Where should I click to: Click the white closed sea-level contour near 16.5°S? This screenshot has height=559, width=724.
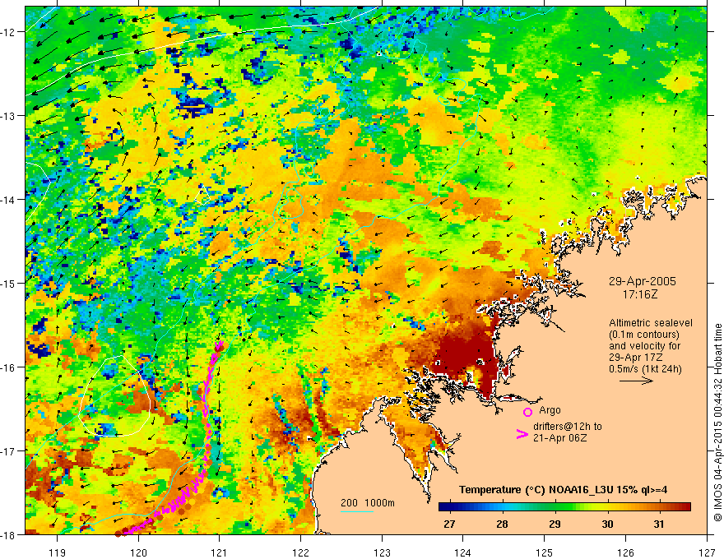(x=114, y=395)
